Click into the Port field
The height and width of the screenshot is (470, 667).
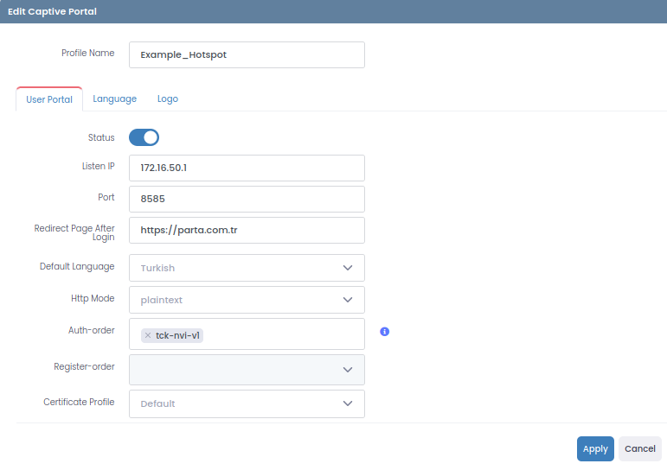247,199
